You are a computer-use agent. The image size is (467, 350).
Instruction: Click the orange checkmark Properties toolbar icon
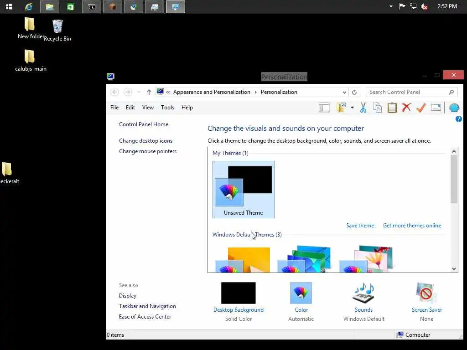tap(421, 108)
